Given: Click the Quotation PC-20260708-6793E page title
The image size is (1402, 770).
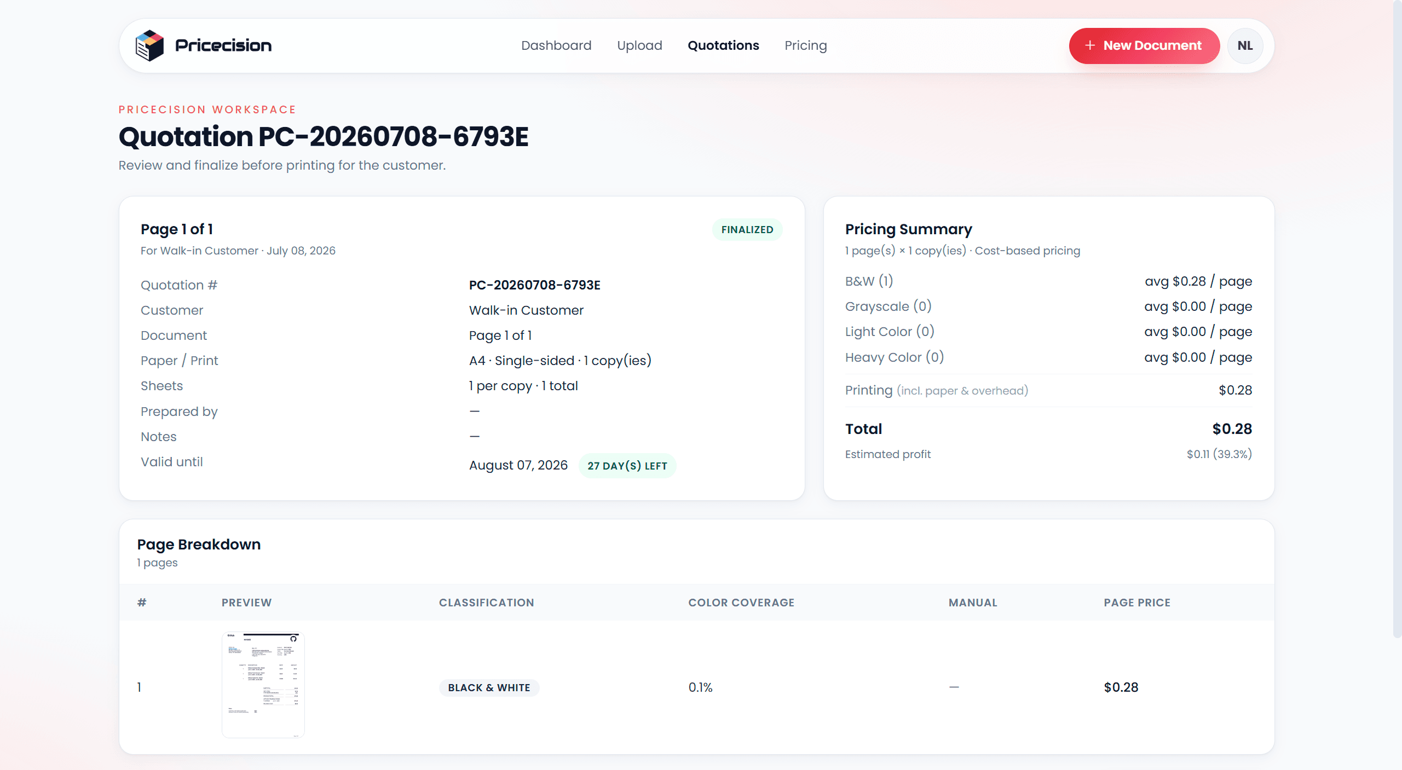Looking at the screenshot, I should (x=324, y=136).
